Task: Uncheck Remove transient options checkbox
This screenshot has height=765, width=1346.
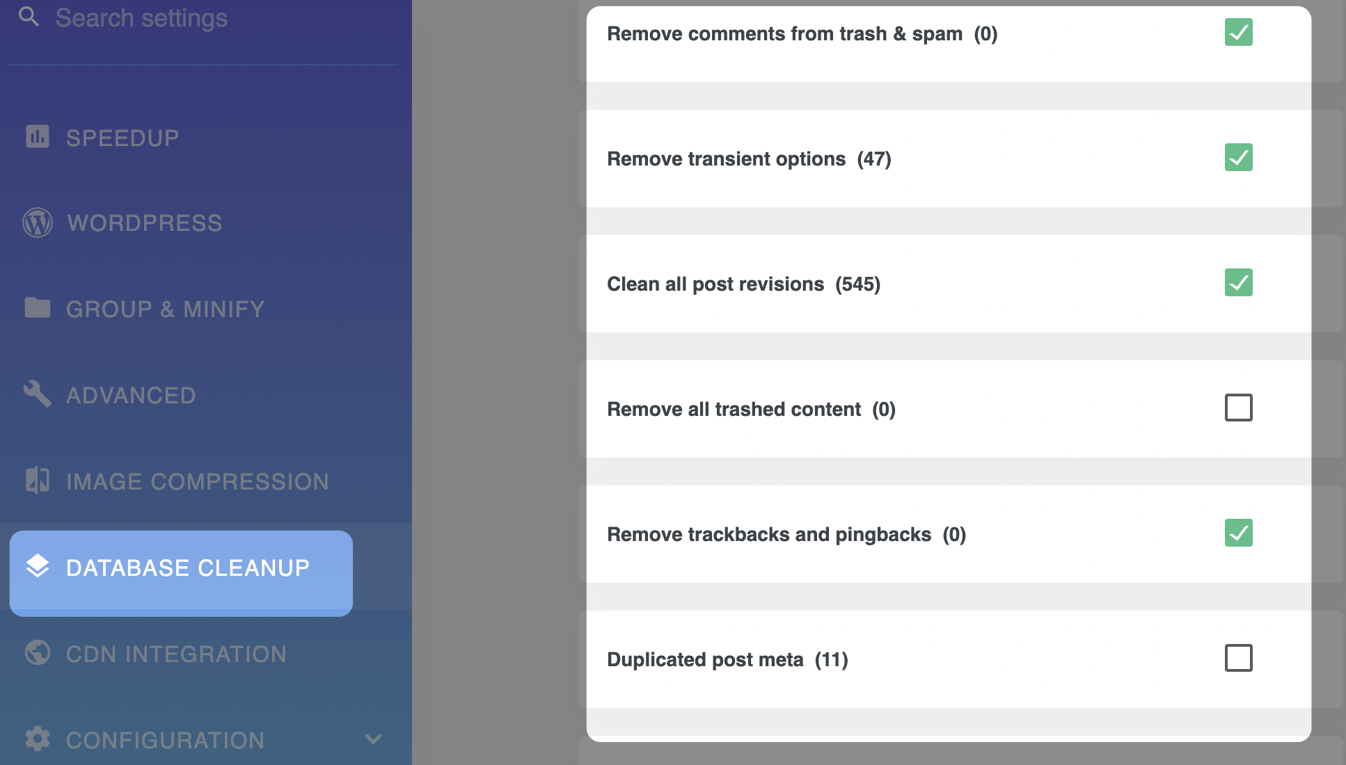Action: [1239, 157]
